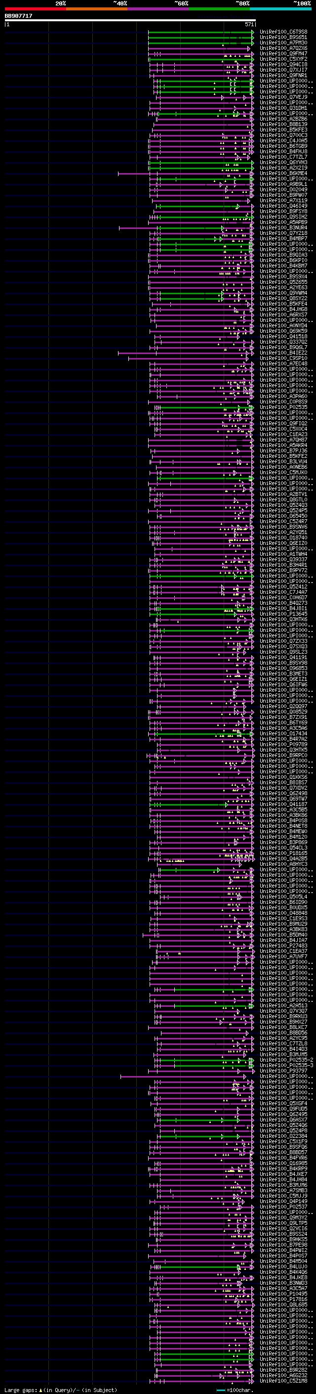The width and height of the screenshot is (316, 1394).
Task: Open hit UniRef100_Q7XJI7
Action: [283, 70]
